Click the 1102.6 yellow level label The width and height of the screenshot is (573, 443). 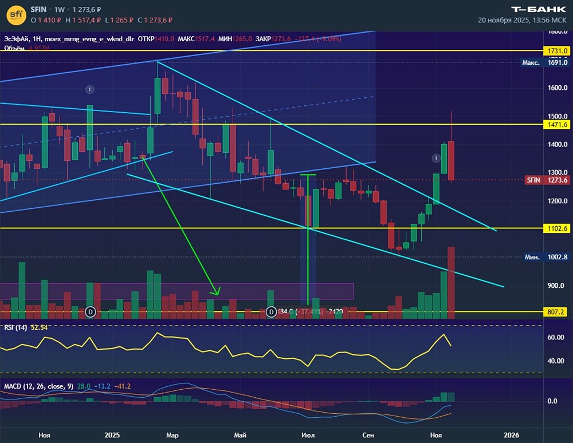557,228
